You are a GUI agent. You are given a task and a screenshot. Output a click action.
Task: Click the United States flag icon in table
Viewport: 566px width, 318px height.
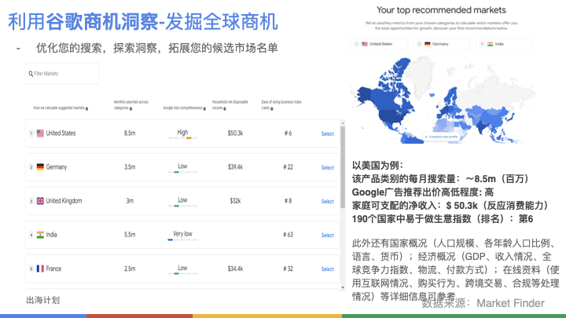[40, 133]
